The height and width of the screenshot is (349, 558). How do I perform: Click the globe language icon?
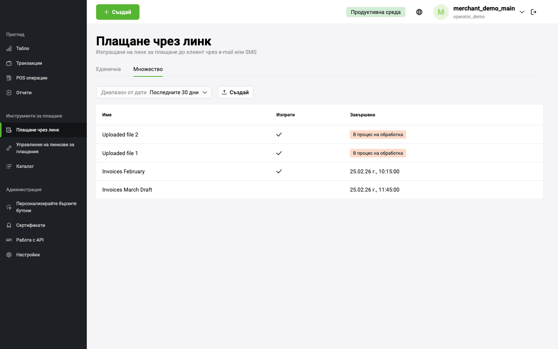pyautogui.click(x=419, y=12)
